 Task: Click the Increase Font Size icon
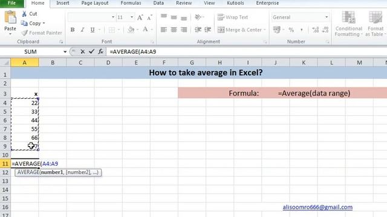(x=140, y=17)
